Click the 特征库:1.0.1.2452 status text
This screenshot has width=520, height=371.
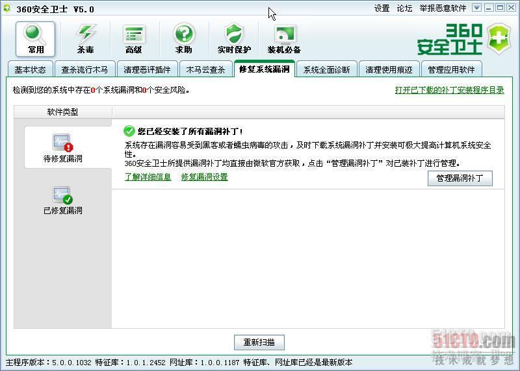pyautogui.click(x=130, y=363)
